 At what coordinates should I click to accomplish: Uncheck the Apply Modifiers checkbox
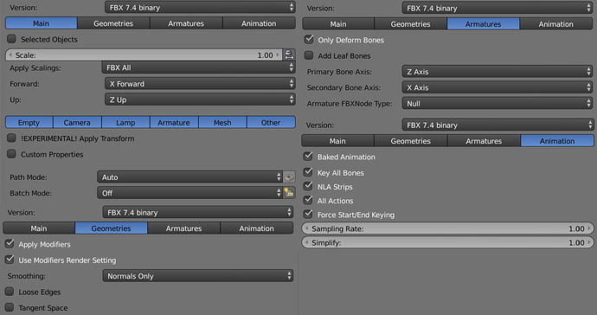point(10,244)
